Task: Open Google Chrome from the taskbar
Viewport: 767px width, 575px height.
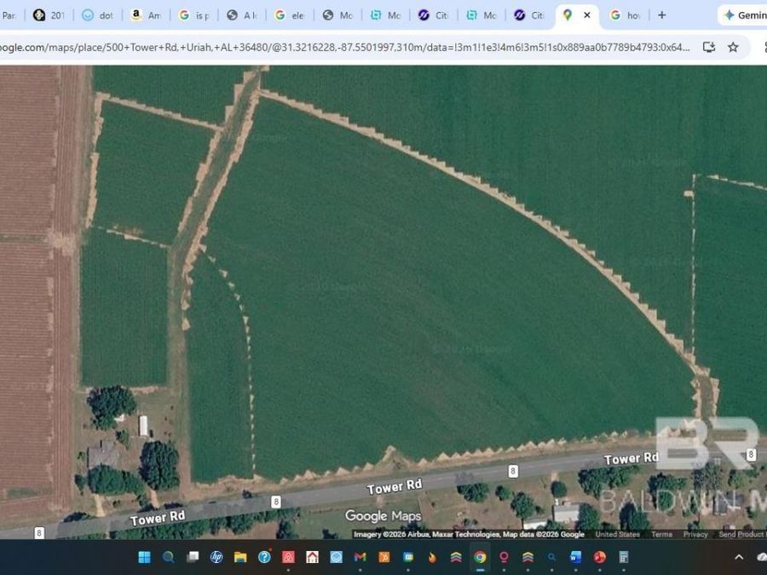Action: [x=479, y=558]
